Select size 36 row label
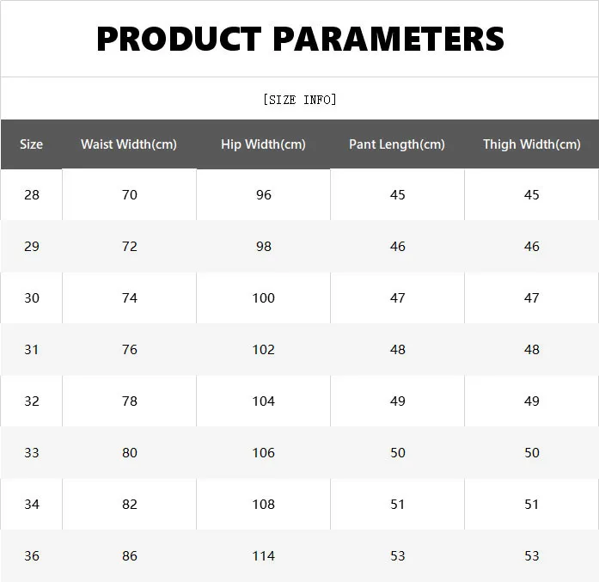 [x=32, y=556]
